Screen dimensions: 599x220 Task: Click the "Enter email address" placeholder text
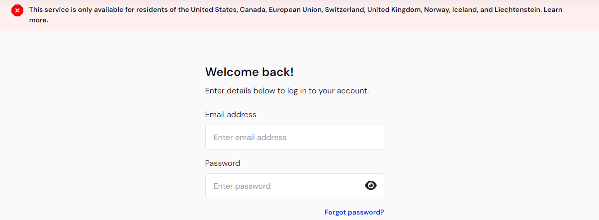250,138
